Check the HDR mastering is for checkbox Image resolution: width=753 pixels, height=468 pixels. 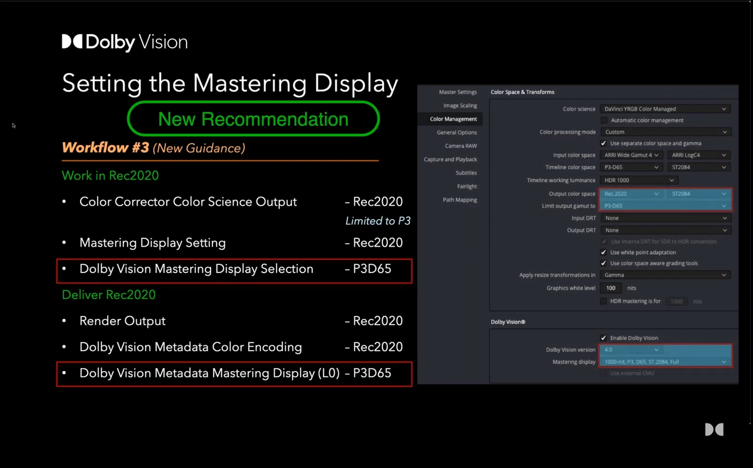604,301
